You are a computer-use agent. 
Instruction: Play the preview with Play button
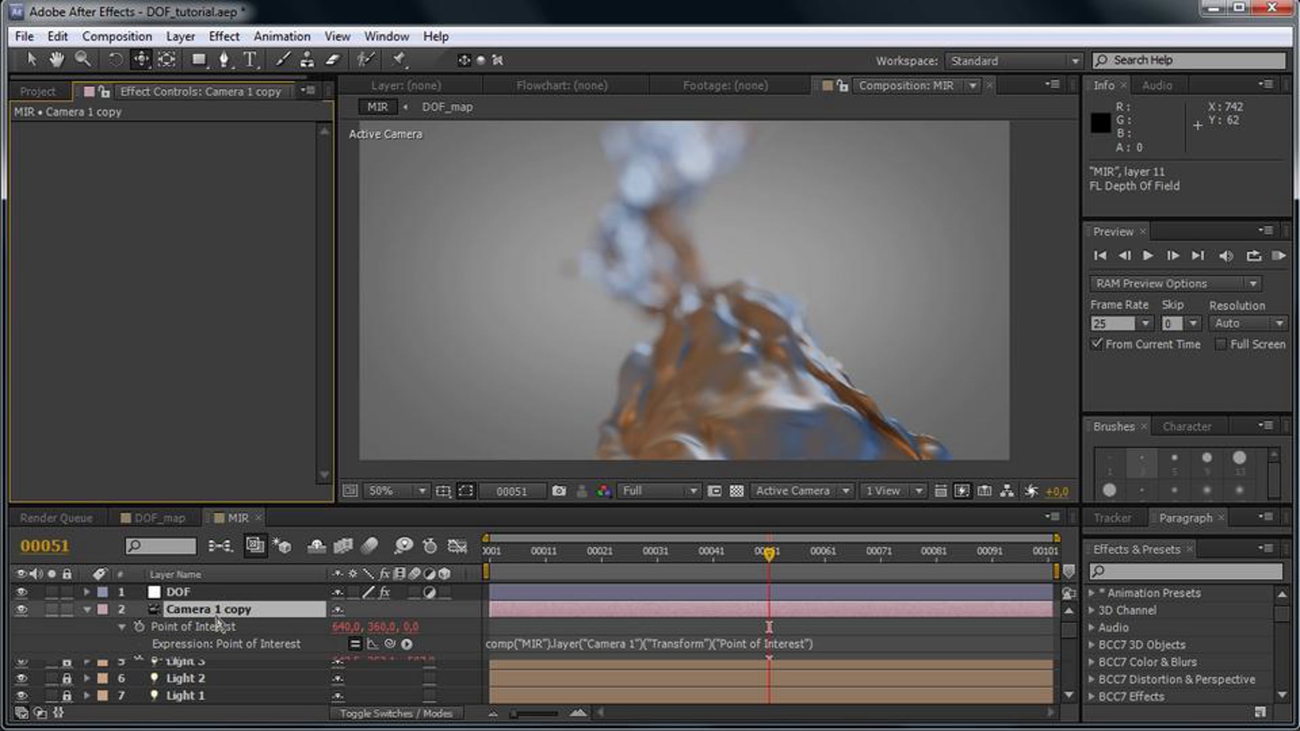point(1148,256)
